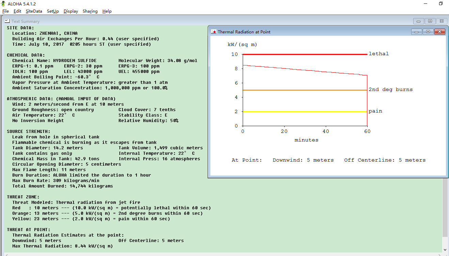Click the Red: 10 meters threat zone line
The image size is (449, 256).
tap(112, 208)
